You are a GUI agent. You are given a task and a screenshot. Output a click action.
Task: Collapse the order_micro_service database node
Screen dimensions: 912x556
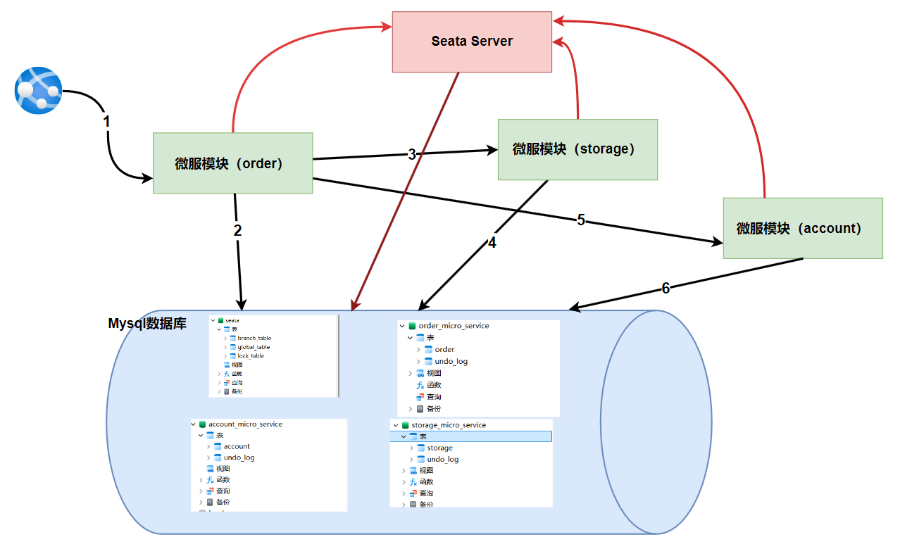click(x=402, y=326)
